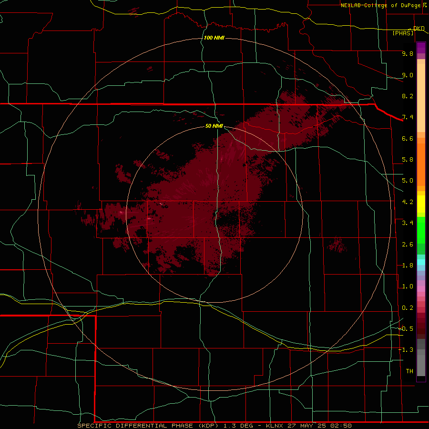429x429 pixels.
Task: Click the 02:50 time stamp
Action: pyautogui.click(x=341, y=426)
